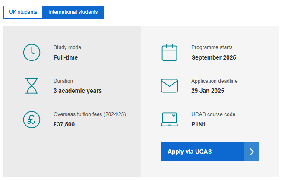Image resolution: width=285 pixels, height=180 pixels.
Task: Click the chevron arrow on Apply button
Action: click(x=252, y=152)
